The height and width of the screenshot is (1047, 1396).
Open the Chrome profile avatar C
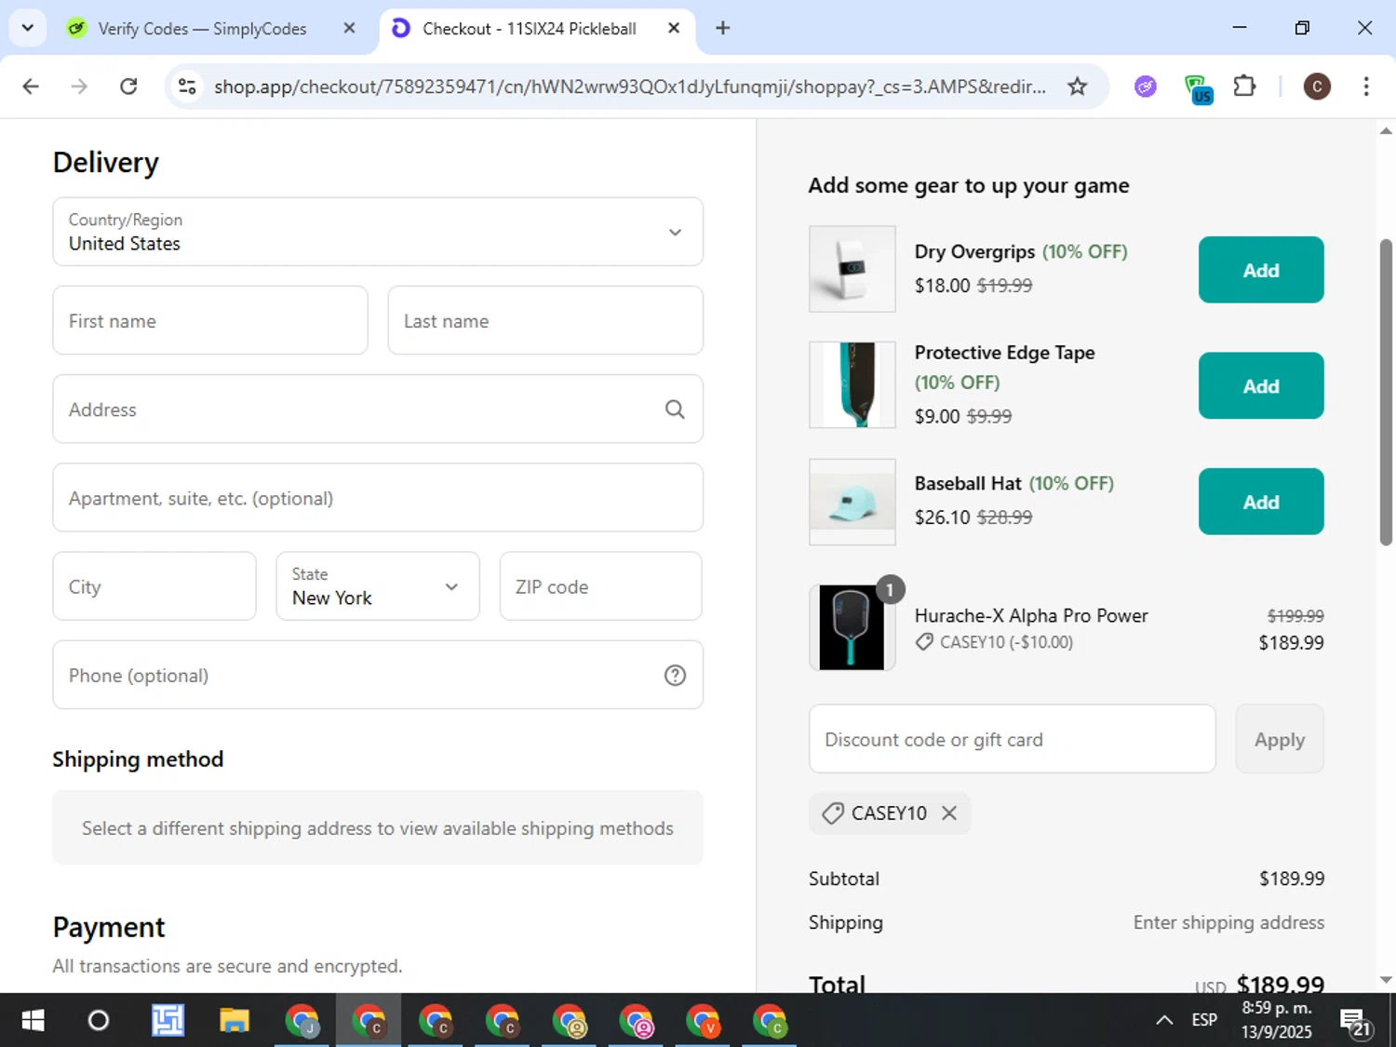[x=1316, y=87]
